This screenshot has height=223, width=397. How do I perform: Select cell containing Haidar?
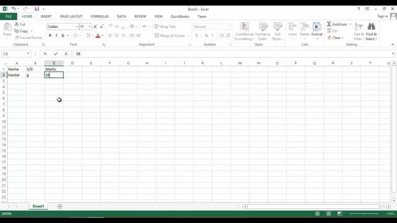(17, 75)
